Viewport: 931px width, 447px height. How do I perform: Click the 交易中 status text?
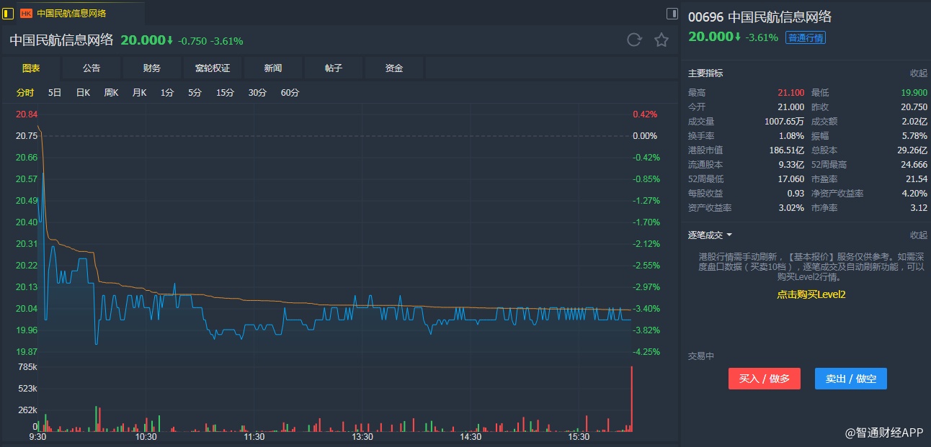701,356
